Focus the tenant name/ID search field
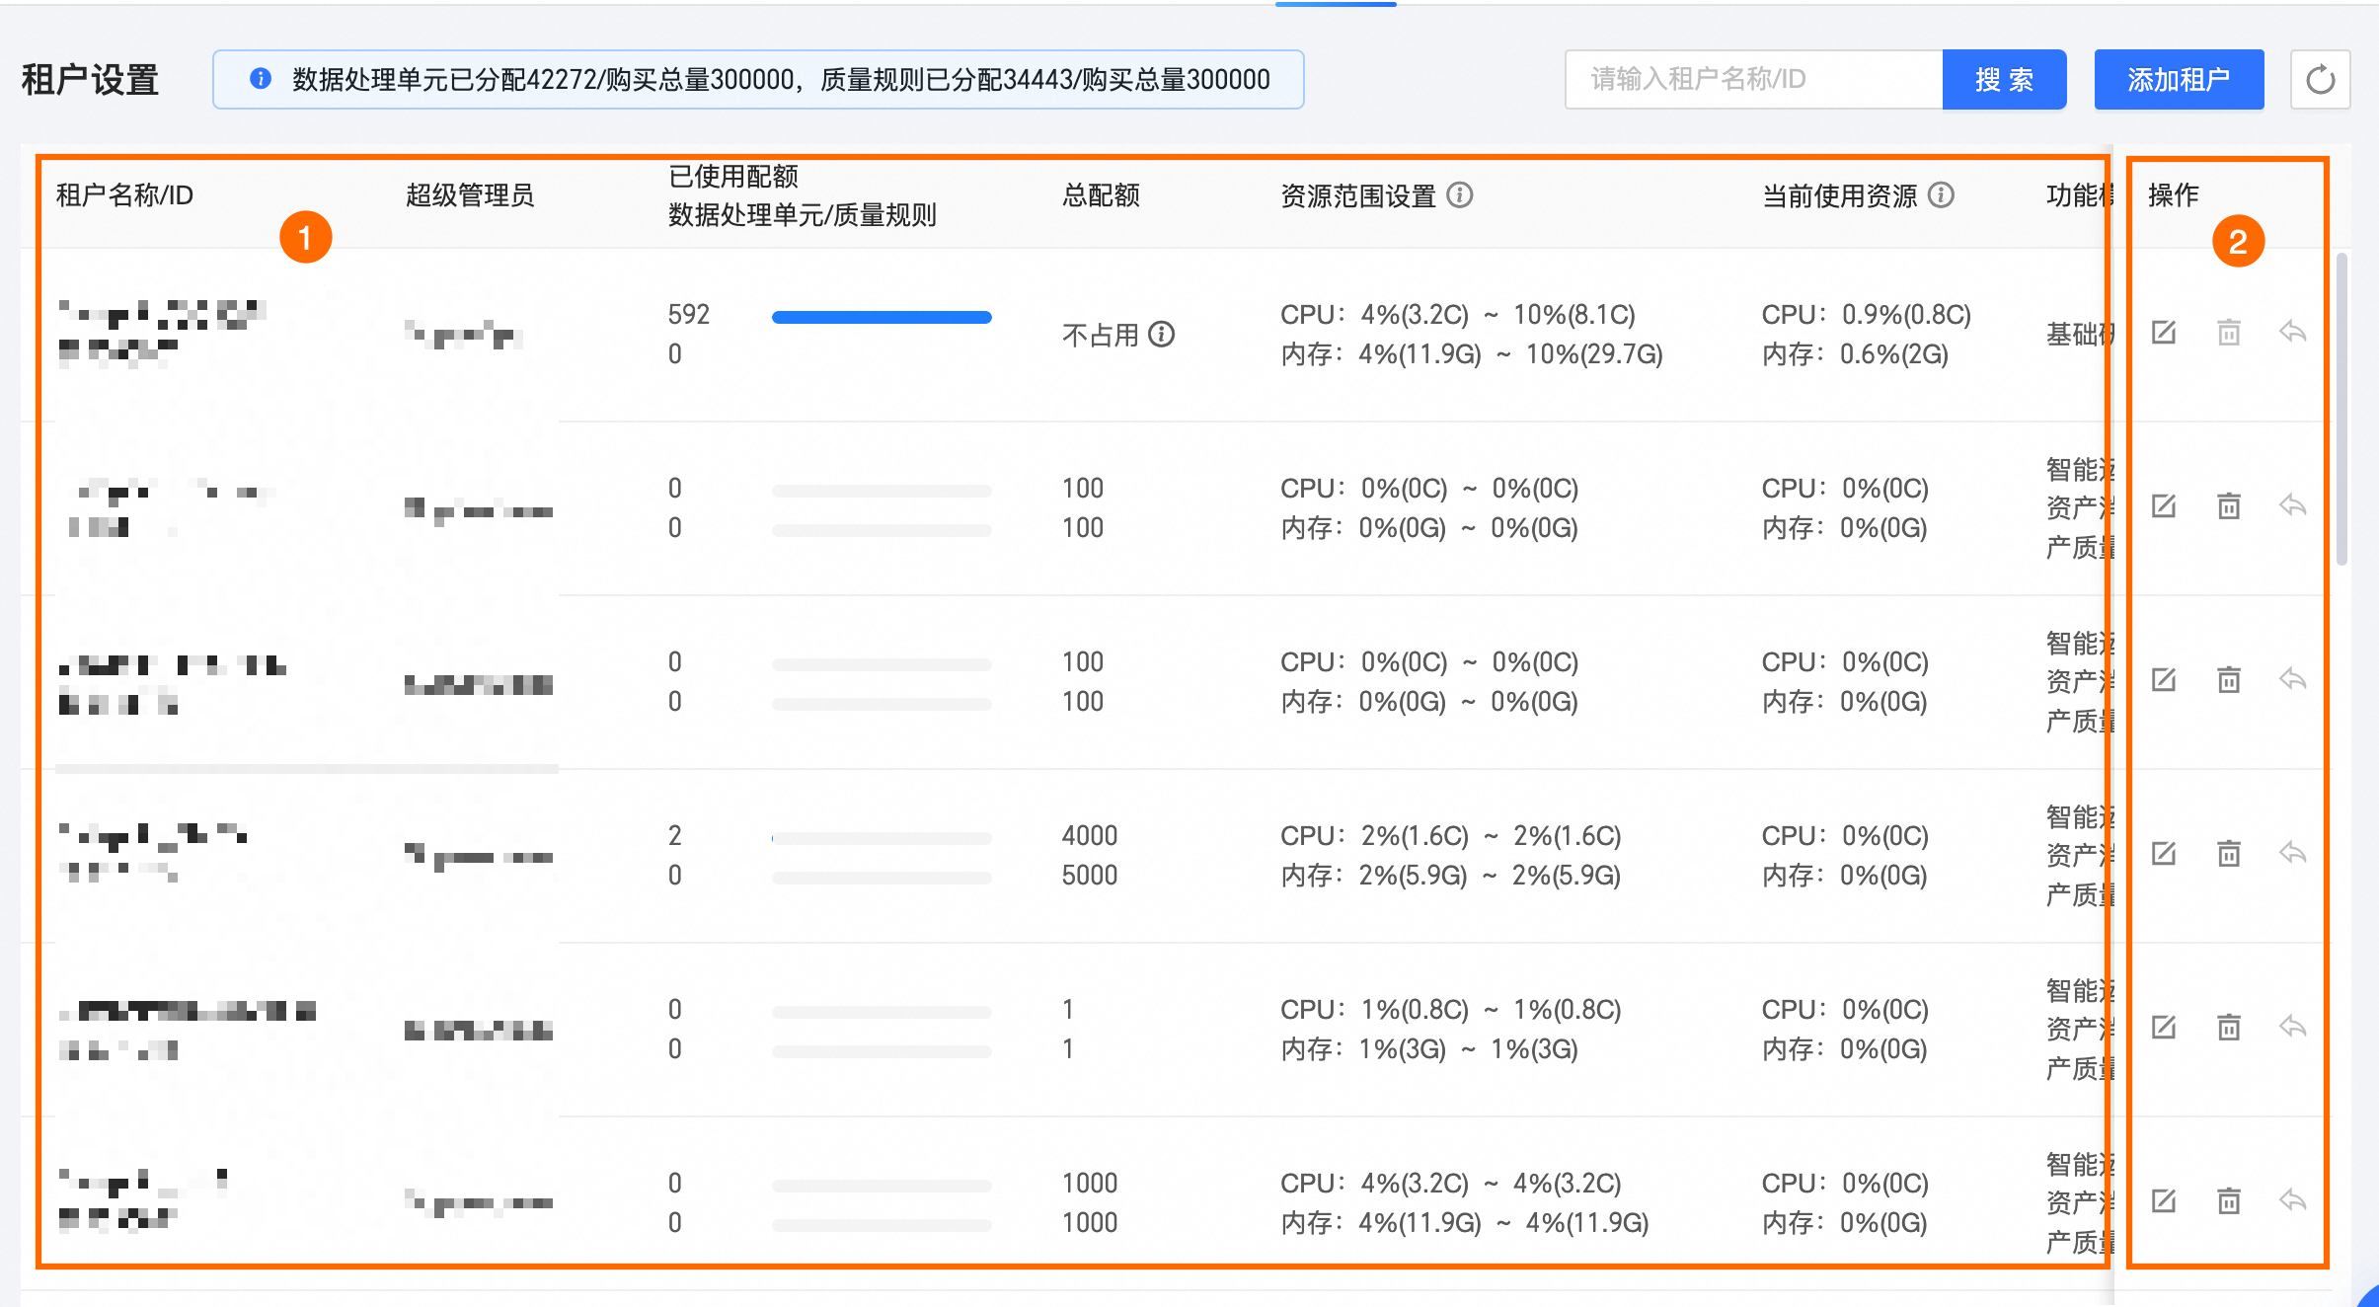 pyautogui.click(x=1753, y=80)
